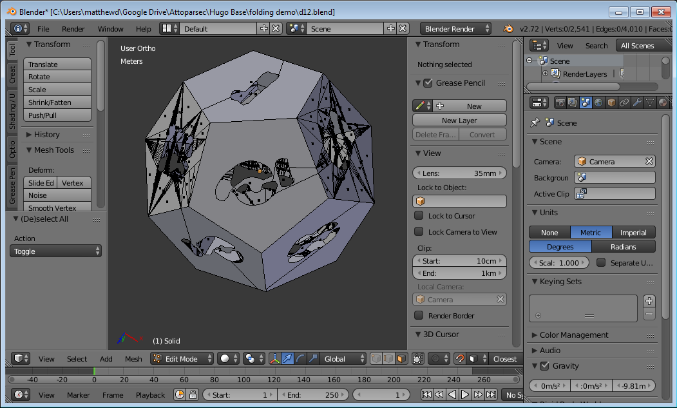The height and width of the screenshot is (408, 677).
Task: Toggle the Gravity checkbox
Action: tap(545, 366)
